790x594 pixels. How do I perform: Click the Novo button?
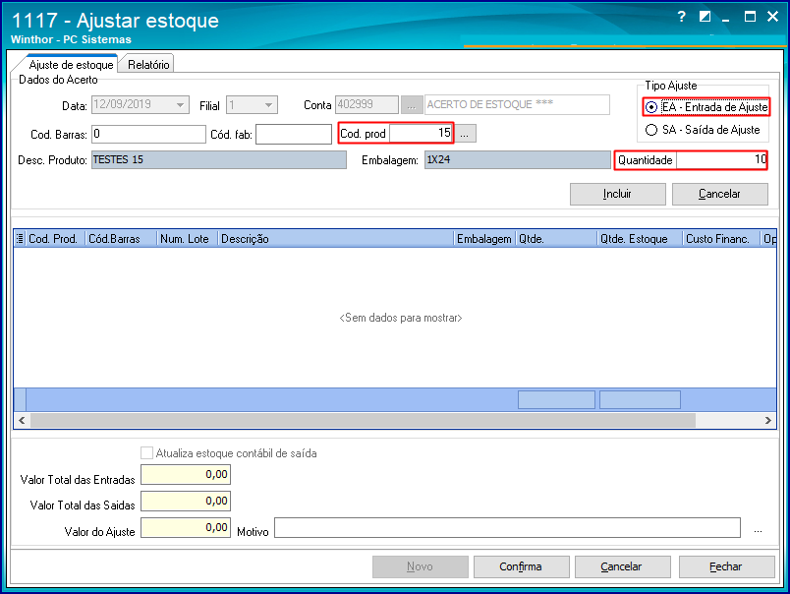(x=421, y=566)
